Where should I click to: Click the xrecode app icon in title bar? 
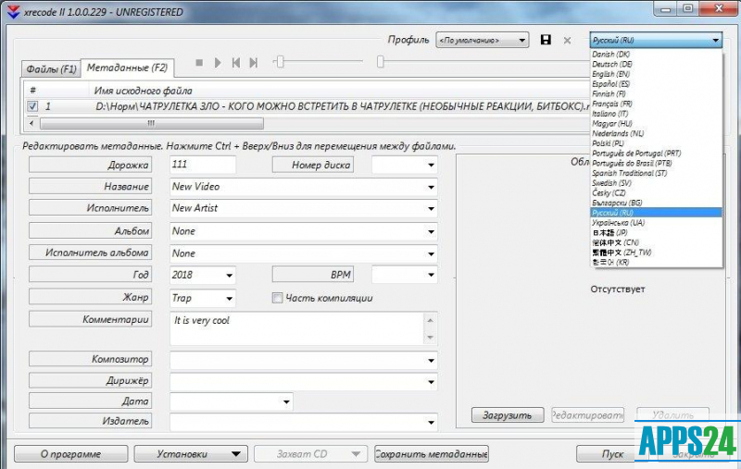point(13,12)
